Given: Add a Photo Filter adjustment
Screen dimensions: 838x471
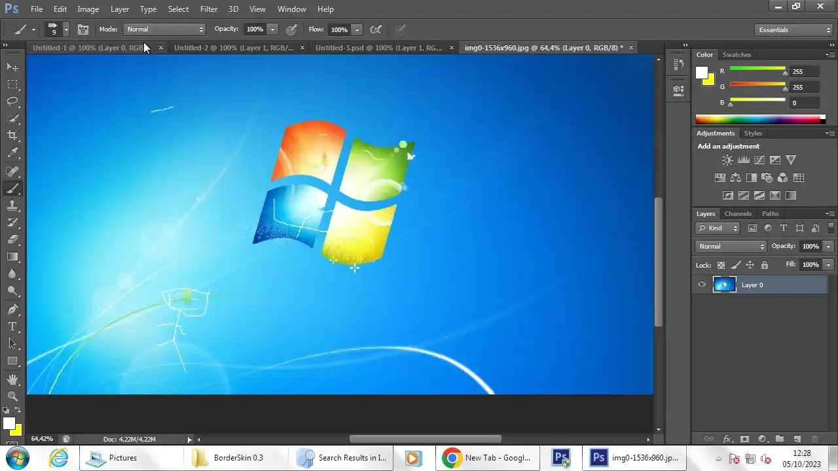Looking at the screenshot, I should [x=767, y=178].
